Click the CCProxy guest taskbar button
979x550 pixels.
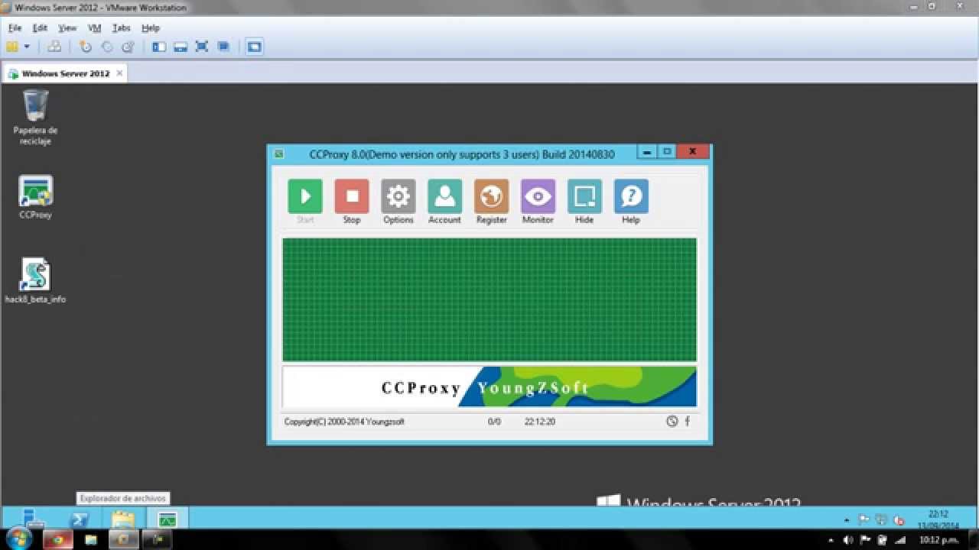167,519
